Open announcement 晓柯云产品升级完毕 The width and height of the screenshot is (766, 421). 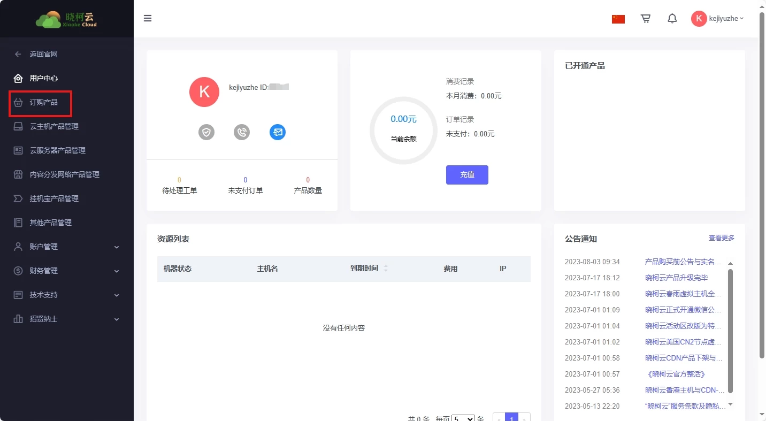pos(677,278)
